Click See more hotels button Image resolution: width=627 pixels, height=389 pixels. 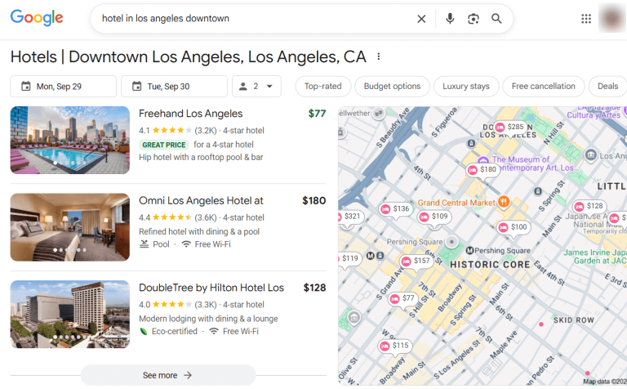(168, 375)
